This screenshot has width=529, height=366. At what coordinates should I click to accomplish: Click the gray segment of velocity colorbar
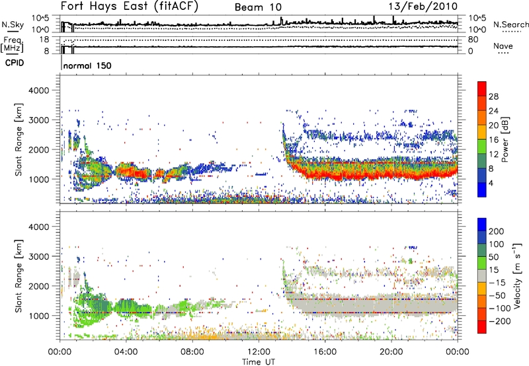coord(482,275)
